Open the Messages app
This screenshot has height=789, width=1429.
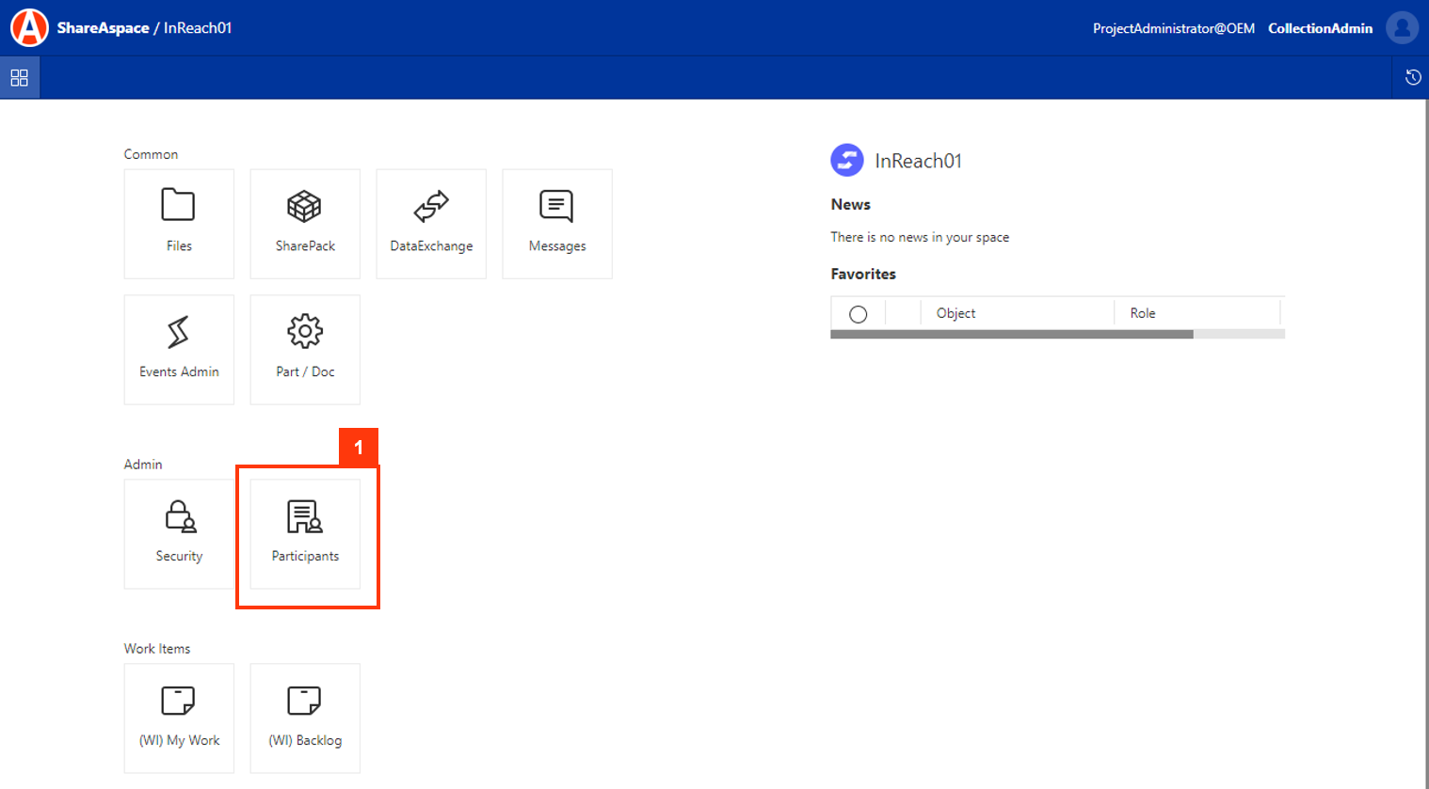point(556,223)
